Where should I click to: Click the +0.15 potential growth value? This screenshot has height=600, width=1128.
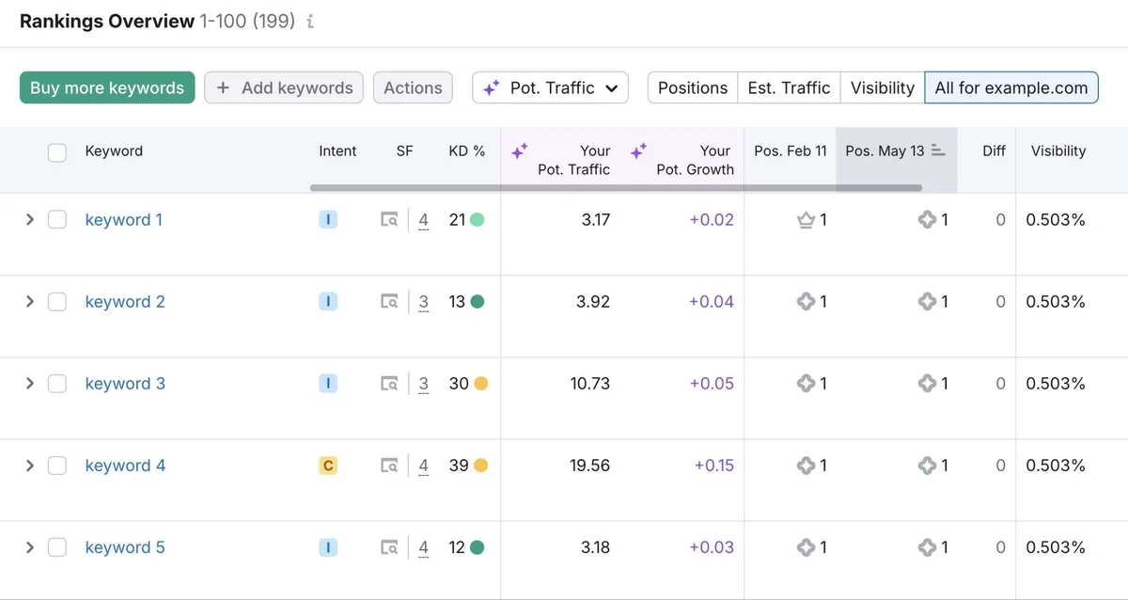[x=714, y=466]
